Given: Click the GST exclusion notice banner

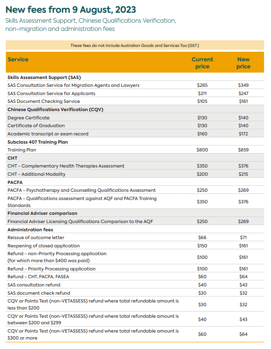Looking at the screenshot, I should tap(135, 45).
